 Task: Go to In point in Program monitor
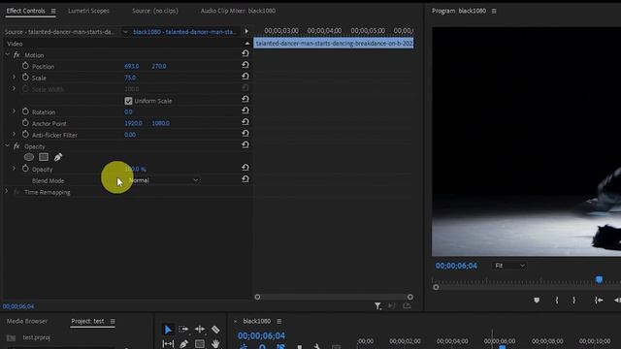tap(599, 301)
